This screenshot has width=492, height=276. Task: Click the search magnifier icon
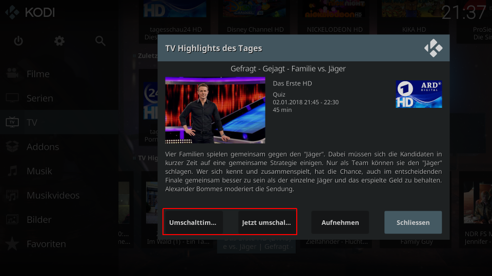pyautogui.click(x=100, y=41)
